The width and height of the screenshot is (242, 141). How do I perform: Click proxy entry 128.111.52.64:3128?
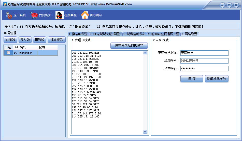click(86, 101)
